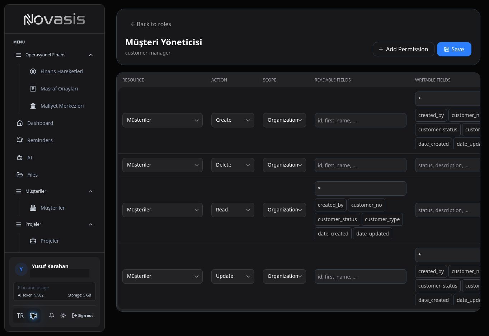This screenshot has width=489, height=336.
Task: Focus the writable fields input in the Delete row
Action: click(447, 165)
